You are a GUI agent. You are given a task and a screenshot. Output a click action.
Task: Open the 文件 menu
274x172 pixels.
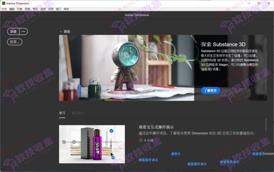tap(4, 9)
